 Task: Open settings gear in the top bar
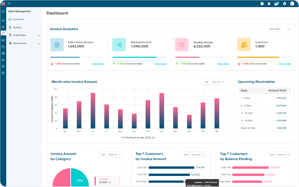tap(285, 4)
